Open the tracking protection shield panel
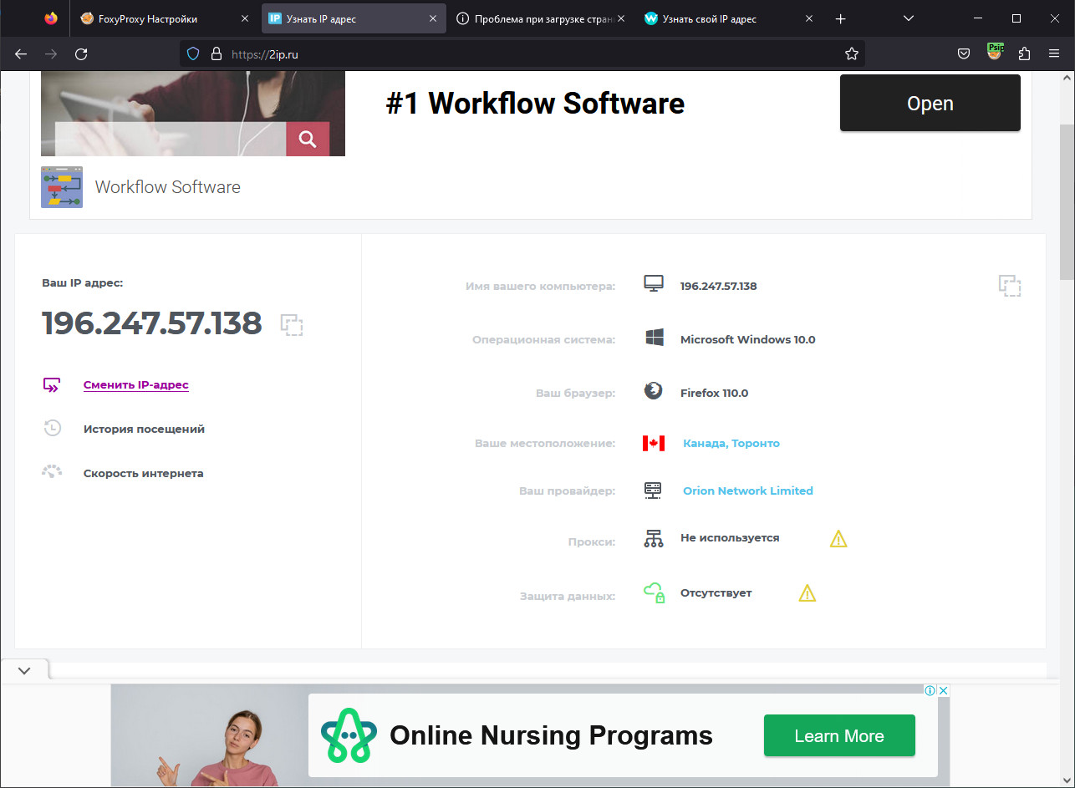This screenshot has width=1075, height=788. pos(193,53)
